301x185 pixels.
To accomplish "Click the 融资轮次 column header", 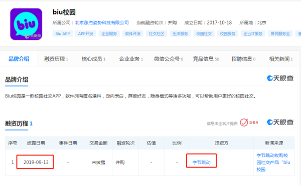I will (126, 143).
